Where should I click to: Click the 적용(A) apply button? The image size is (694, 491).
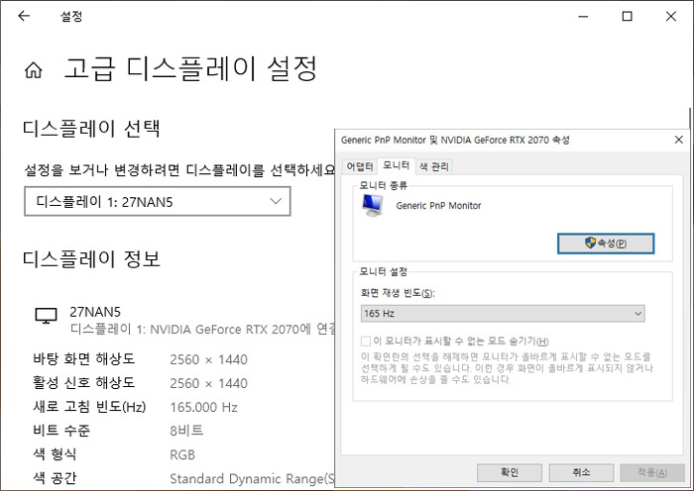pos(650,471)
